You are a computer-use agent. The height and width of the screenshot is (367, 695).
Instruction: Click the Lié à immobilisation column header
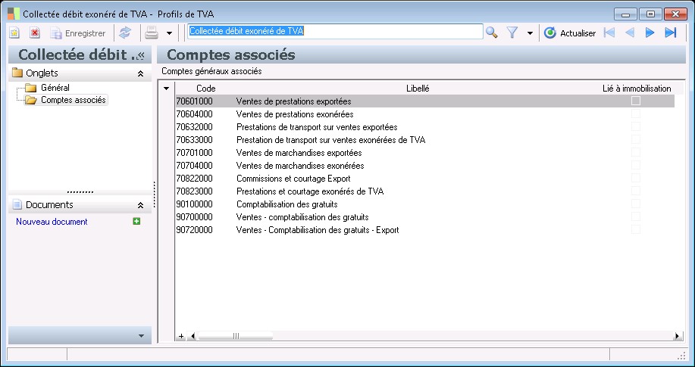637,89
